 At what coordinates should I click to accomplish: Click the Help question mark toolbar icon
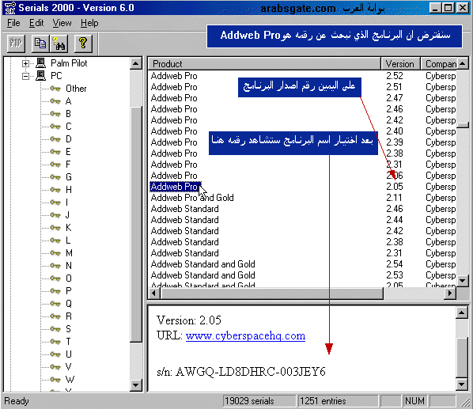pos(83,44)
